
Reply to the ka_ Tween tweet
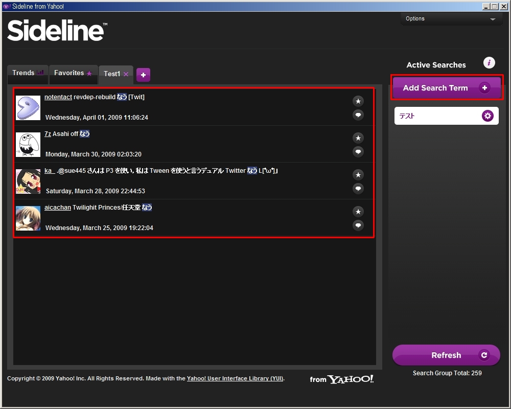coord(358,189)
